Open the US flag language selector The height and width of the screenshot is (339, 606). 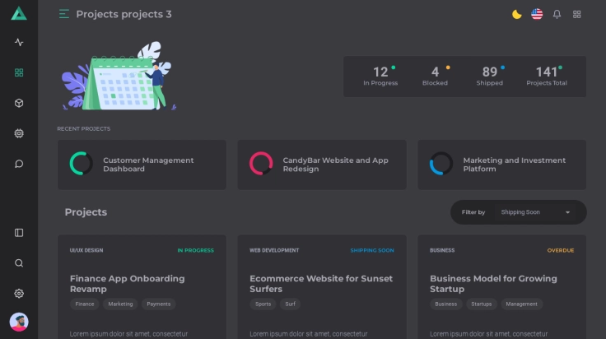tap(537, 14)
